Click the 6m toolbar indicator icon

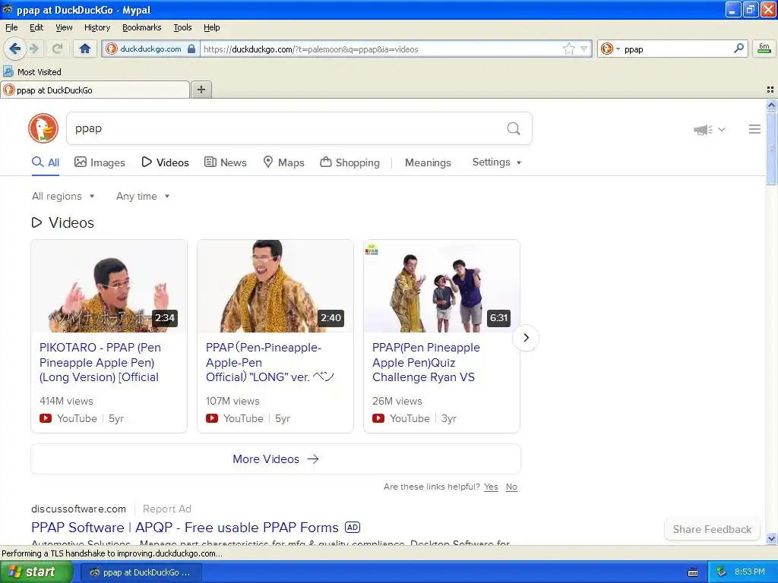click(x=764, y=49)
